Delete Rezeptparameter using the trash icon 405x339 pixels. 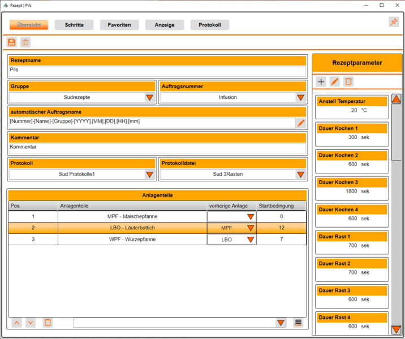[x=348, y=82]
